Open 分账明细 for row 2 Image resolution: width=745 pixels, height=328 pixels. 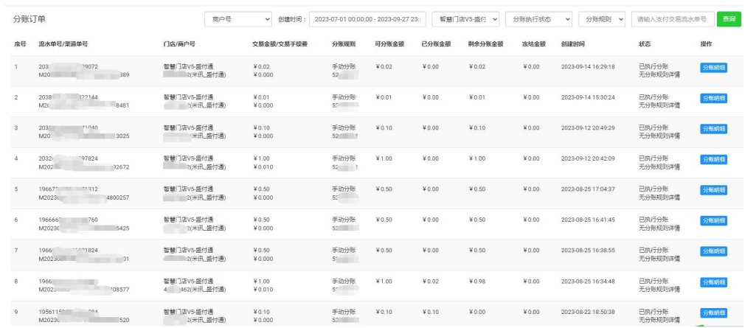click(x=713, y=98)
